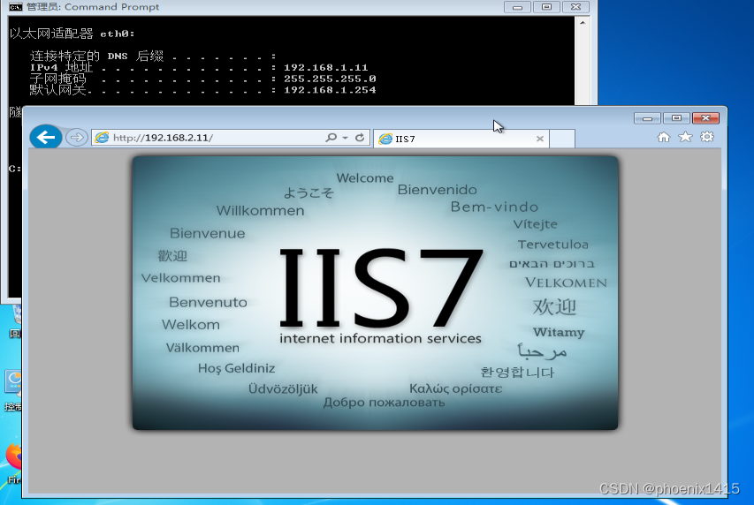Open the Home page icon

point(664,138)
